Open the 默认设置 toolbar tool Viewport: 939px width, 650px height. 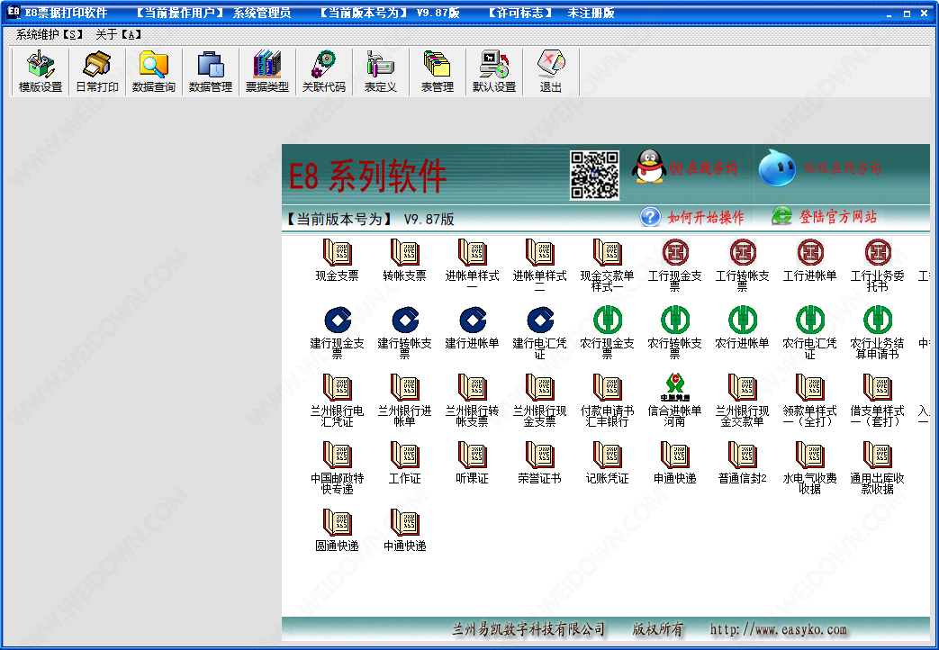pos(494,72)
